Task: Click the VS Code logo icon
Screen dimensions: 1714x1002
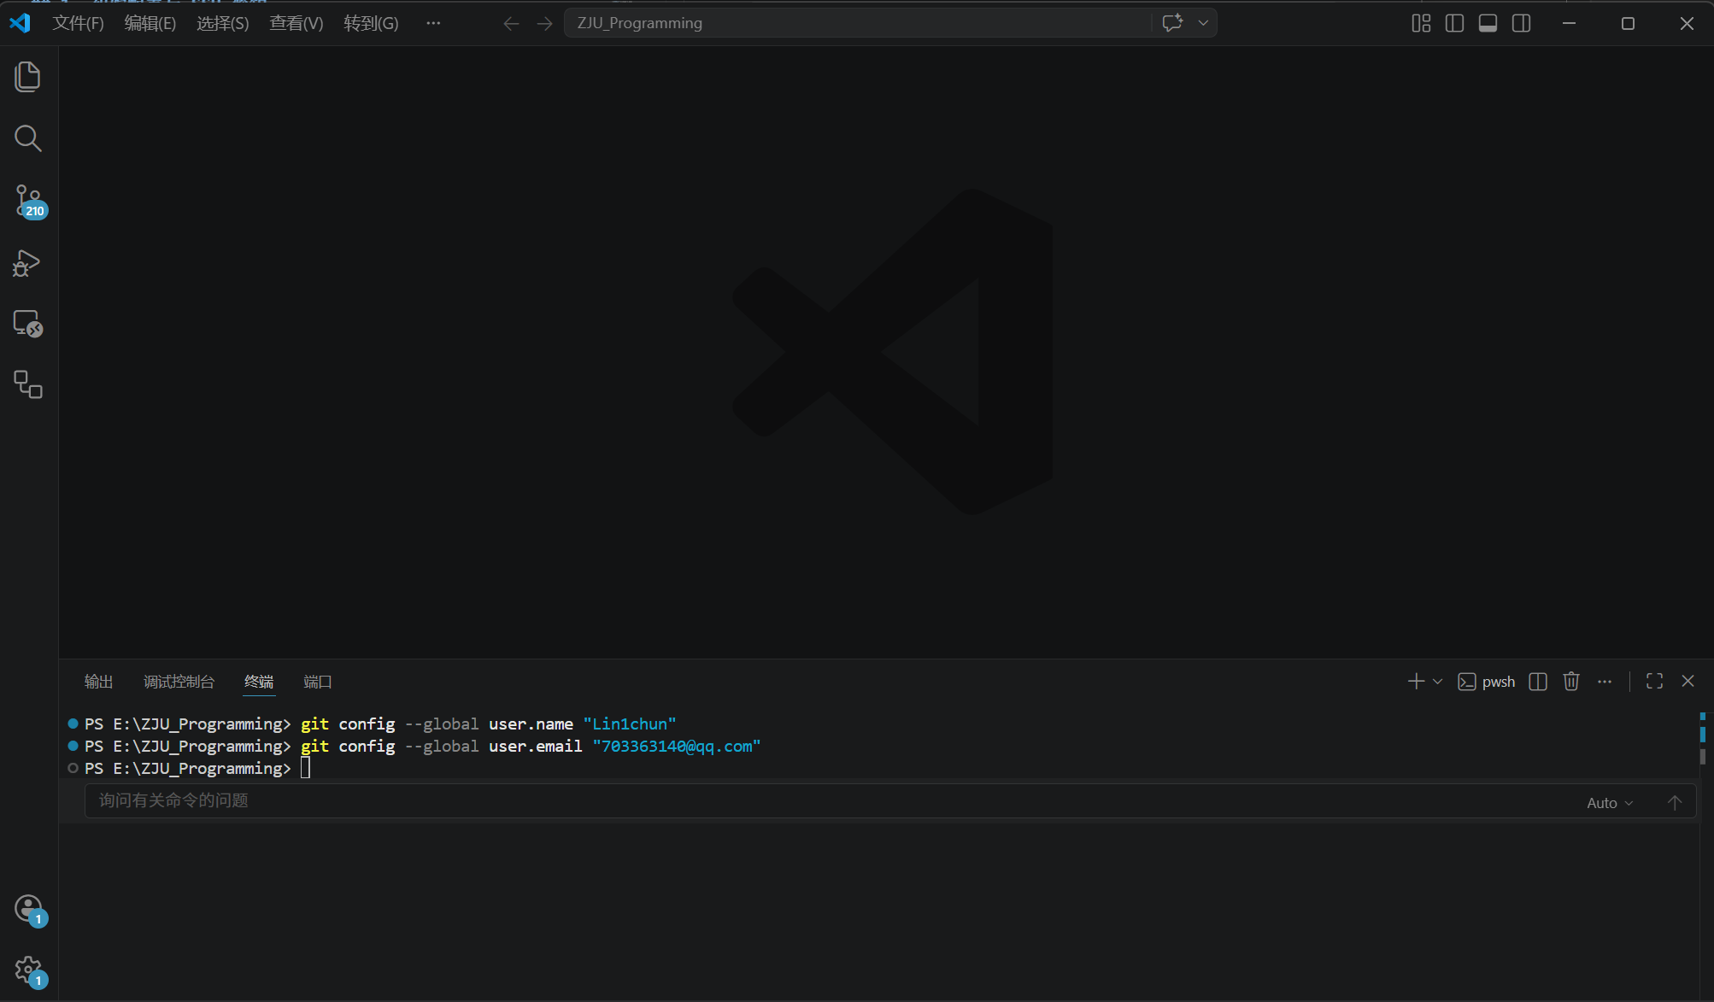Action: (x=20, y=23)
